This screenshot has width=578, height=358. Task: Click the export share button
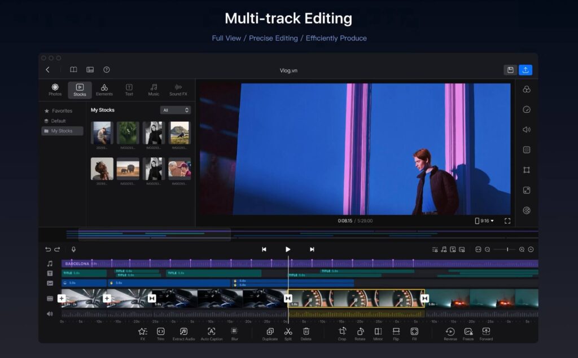526,70
